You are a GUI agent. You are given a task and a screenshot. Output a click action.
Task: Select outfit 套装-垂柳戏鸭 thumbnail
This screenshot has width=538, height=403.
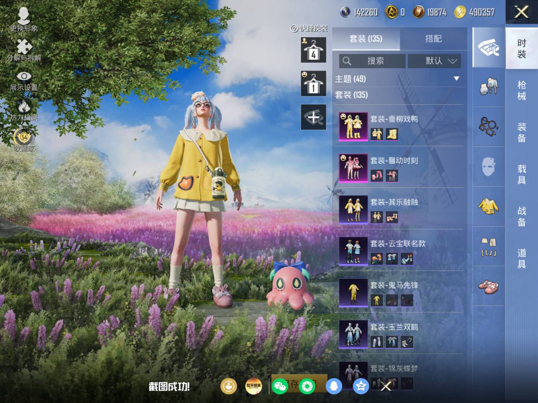point(353,126)
